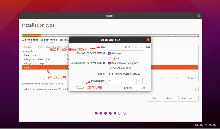This screenshot has width=220, height=129.
Task: Click Device column header
Action: click(28, 47)
